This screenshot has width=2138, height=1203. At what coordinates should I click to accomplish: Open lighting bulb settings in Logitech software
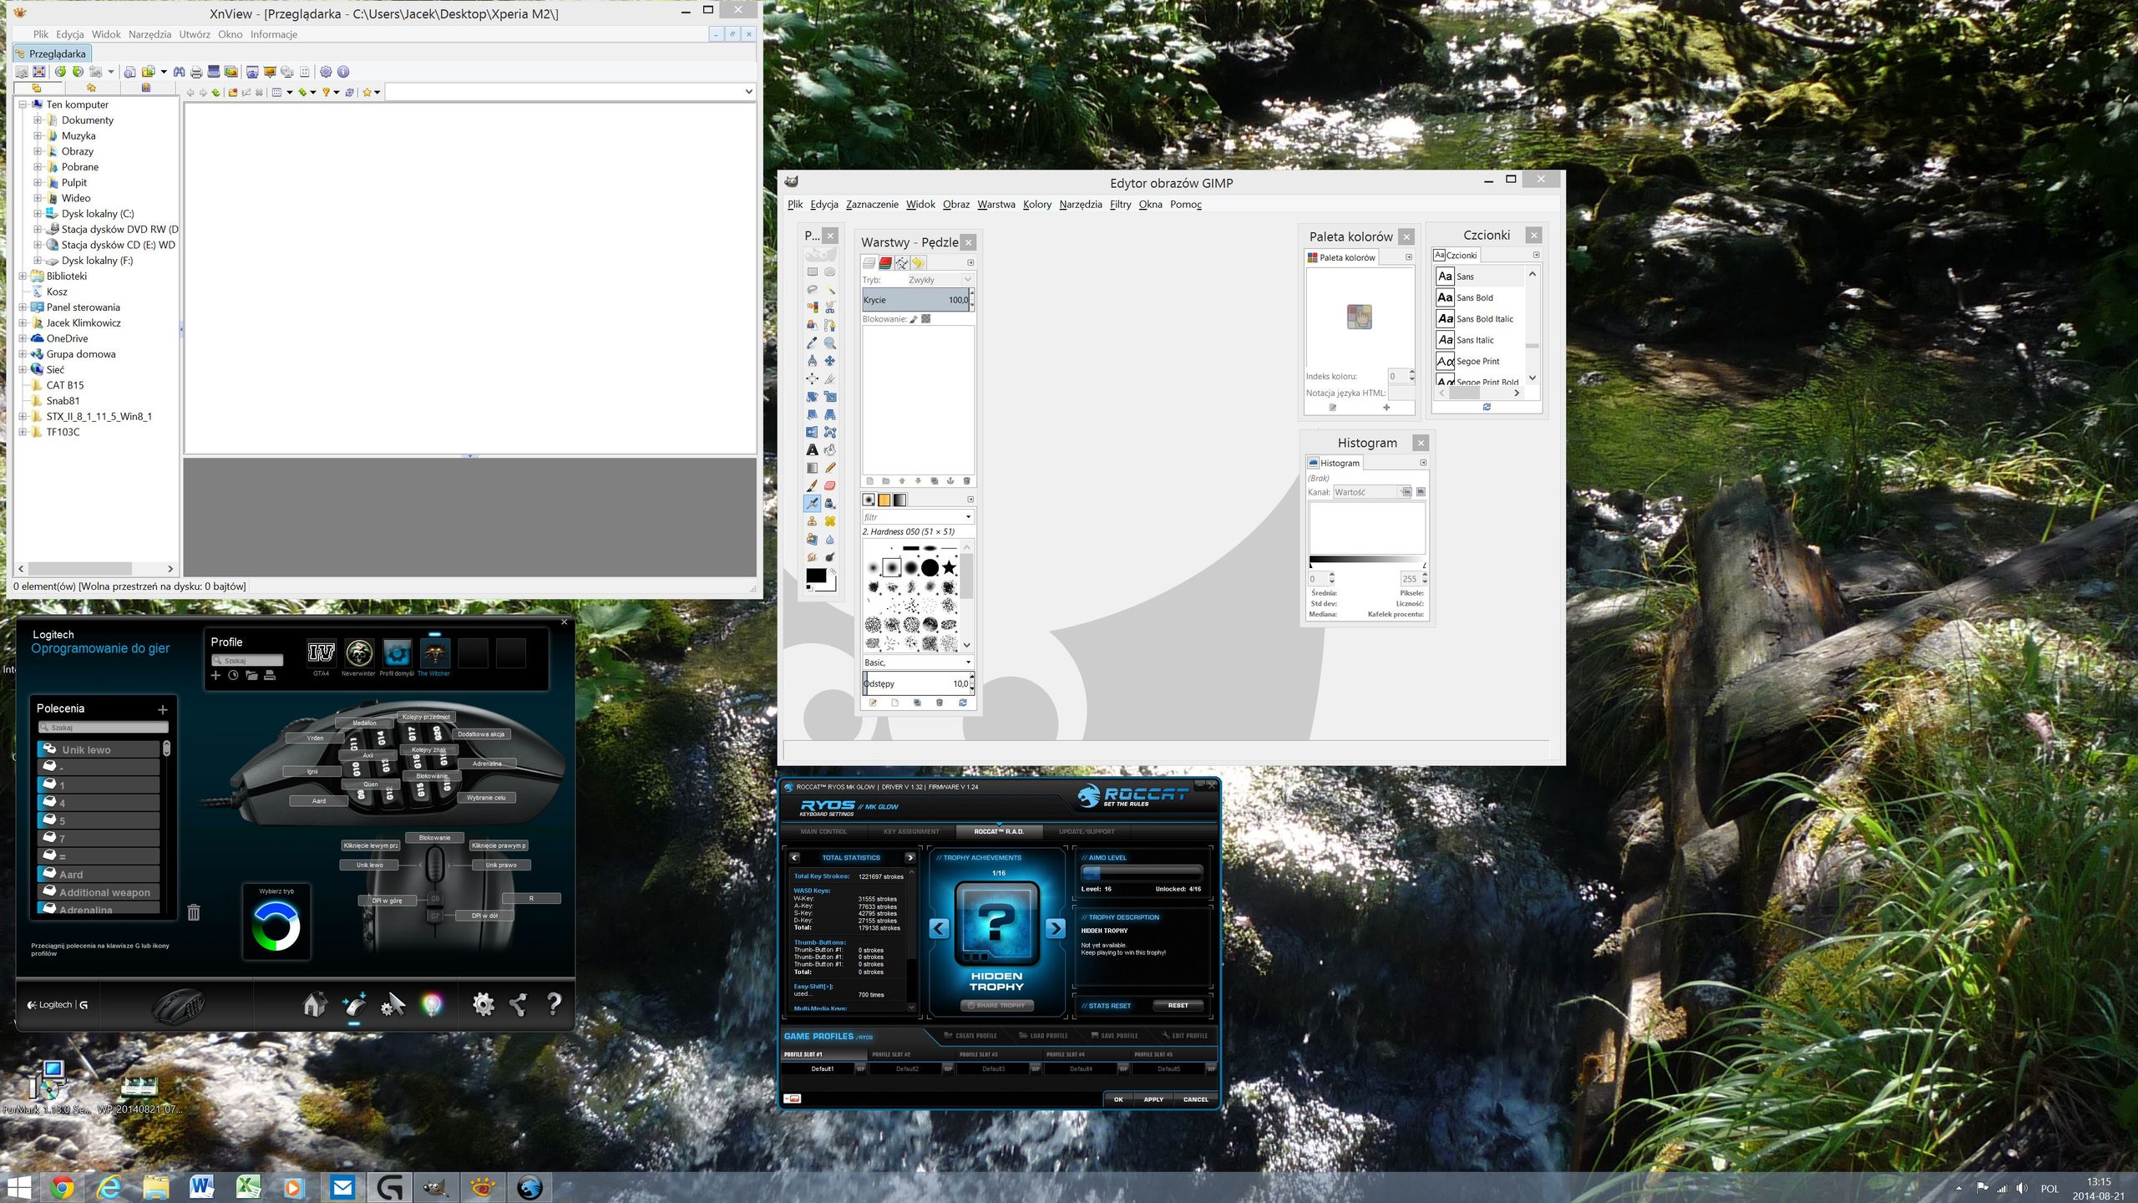click(x=432, y=1004)
